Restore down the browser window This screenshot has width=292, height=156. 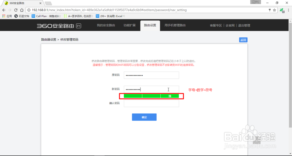click(277, 3)
